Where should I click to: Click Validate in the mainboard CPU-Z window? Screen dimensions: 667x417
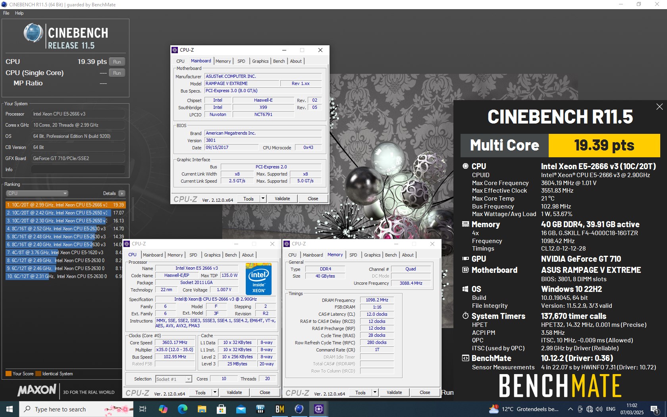[282, 199]
